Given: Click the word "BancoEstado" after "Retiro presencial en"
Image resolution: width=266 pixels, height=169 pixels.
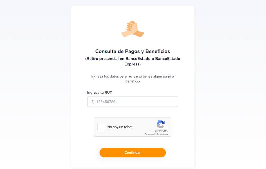Looking at the screenshot, I should 134,59.
